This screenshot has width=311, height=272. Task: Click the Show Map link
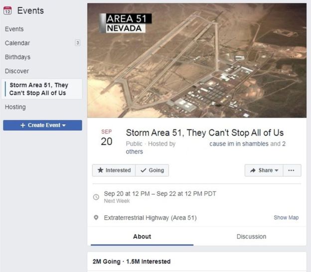pos(286,218)
